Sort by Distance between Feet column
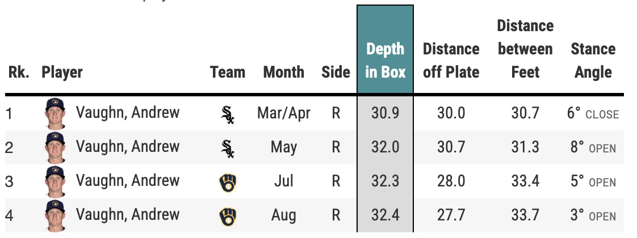 coord(525,49)
